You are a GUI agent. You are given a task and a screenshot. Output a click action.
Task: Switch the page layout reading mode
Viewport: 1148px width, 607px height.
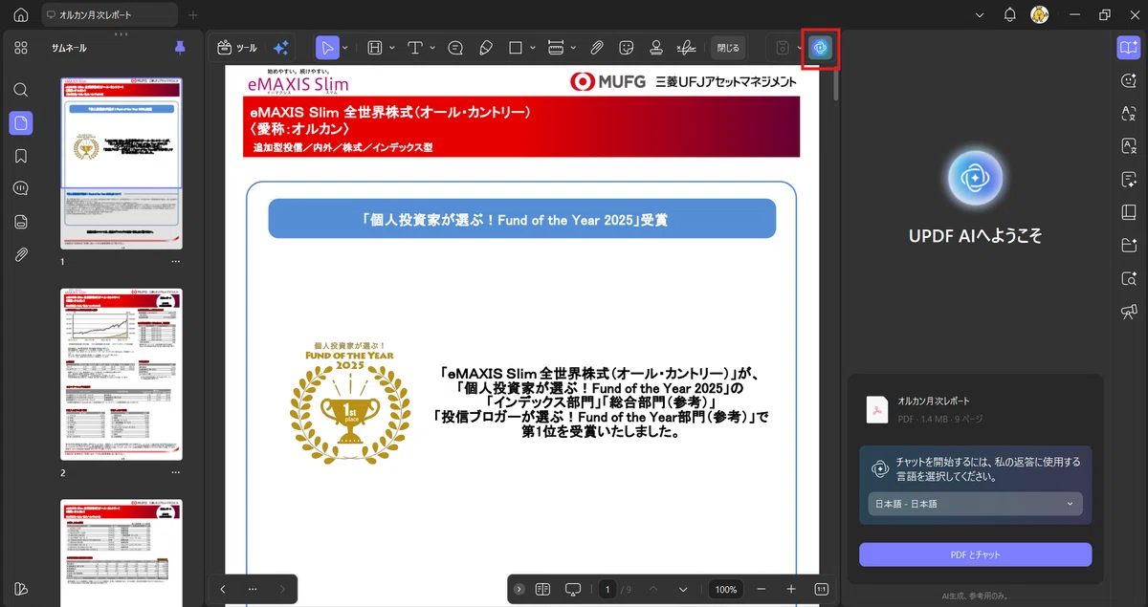[542, 589]
